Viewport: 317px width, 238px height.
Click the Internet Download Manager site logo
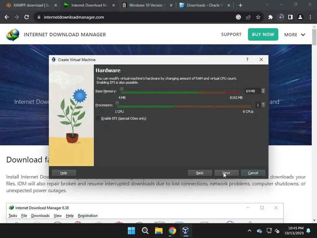[13, 35]
